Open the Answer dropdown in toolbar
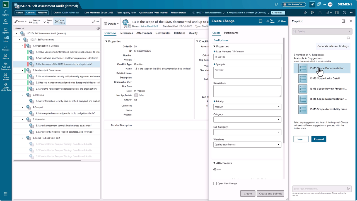The width and height of the screenshot is (357, 201). [20, 21]
